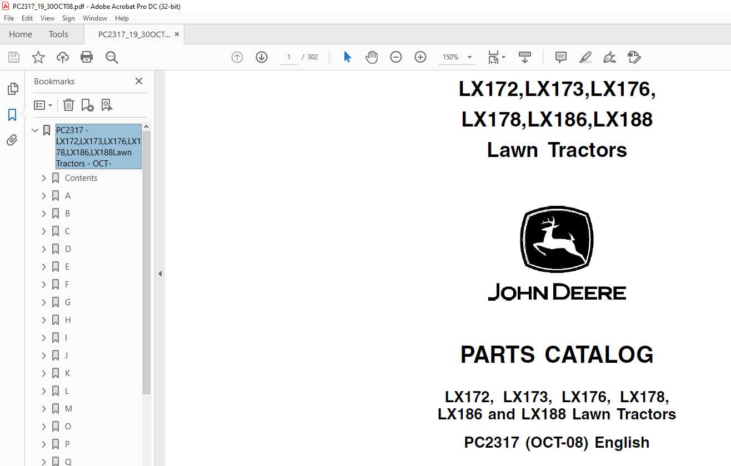Expand bookmark B chevron
The image size is (731, 466).
[x=44, y=214]
